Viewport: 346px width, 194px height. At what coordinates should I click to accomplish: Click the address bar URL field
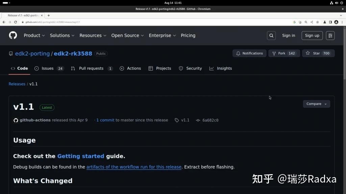pyautogui.click(x=154, y=22)
